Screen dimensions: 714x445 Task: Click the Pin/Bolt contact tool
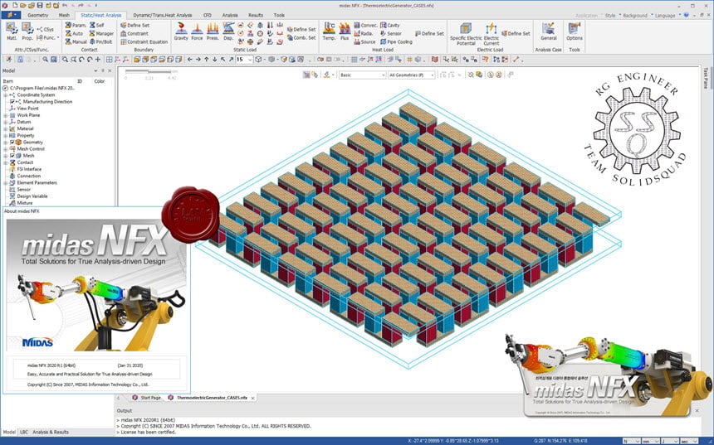tap(100, 41)
